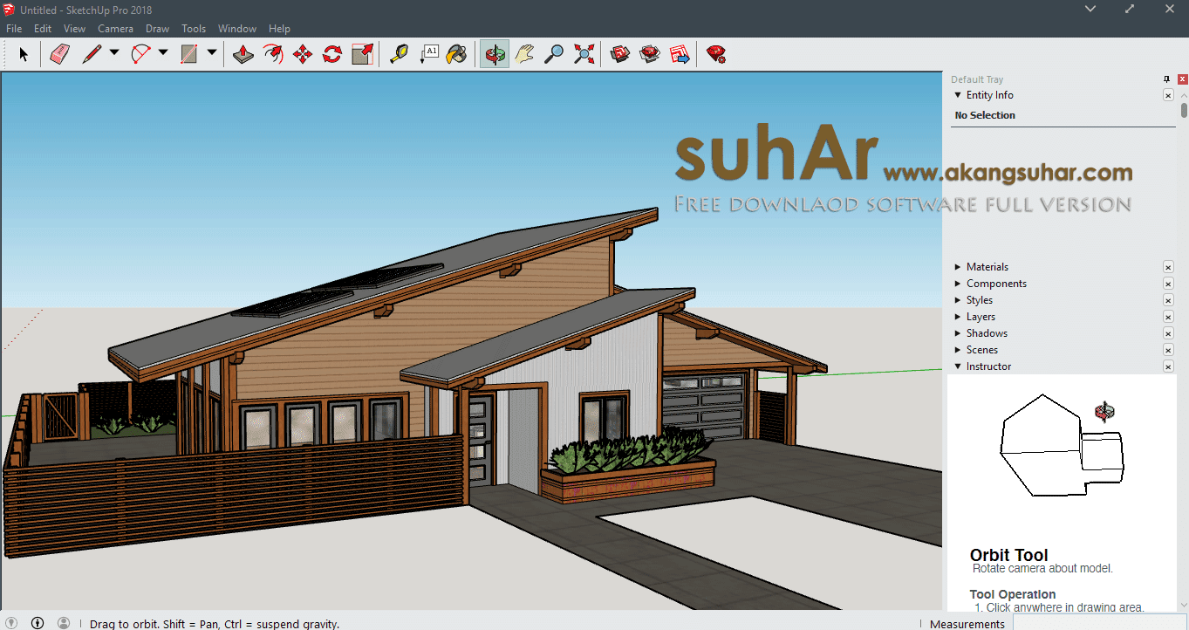This screenshot has height=630, width=1189.
Task: Open the Draw menu
Action: click(x=157, y=29)
